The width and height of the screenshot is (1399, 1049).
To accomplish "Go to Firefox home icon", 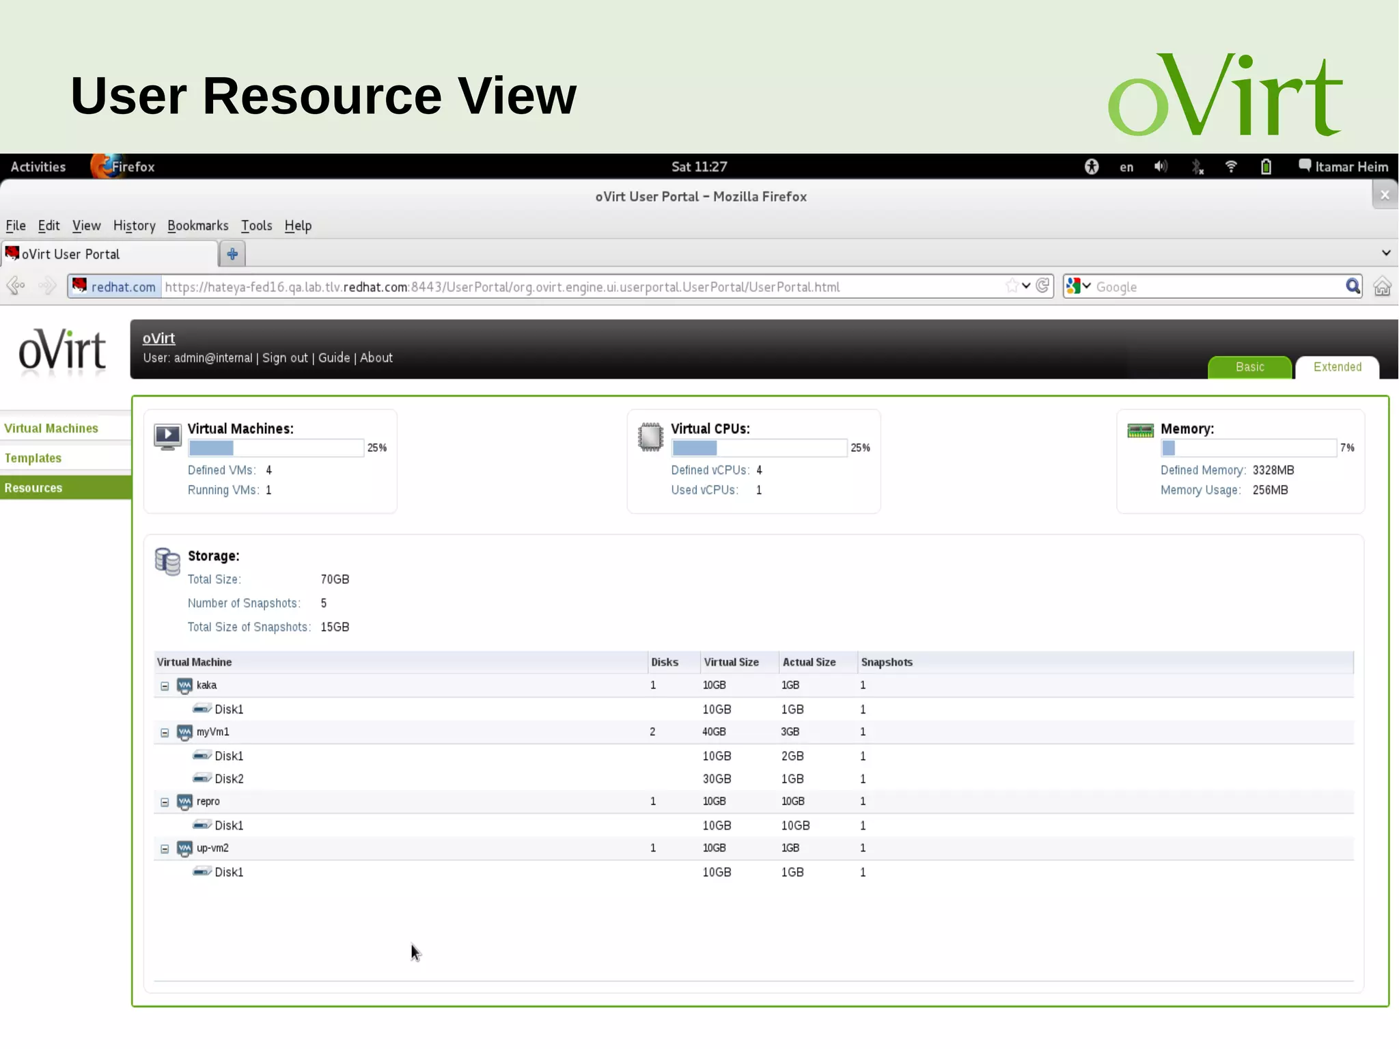I will [1382, 286].
